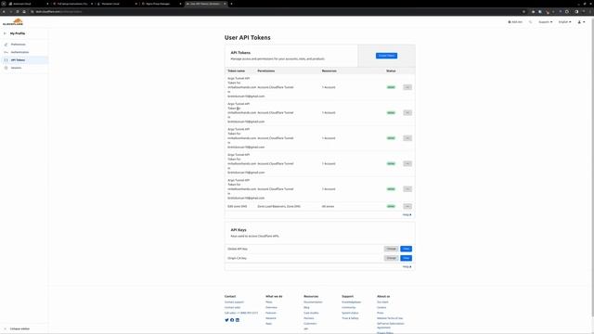594x334 pixels.
Task: Open Blog link under Resources
Action: click(306, 307)
